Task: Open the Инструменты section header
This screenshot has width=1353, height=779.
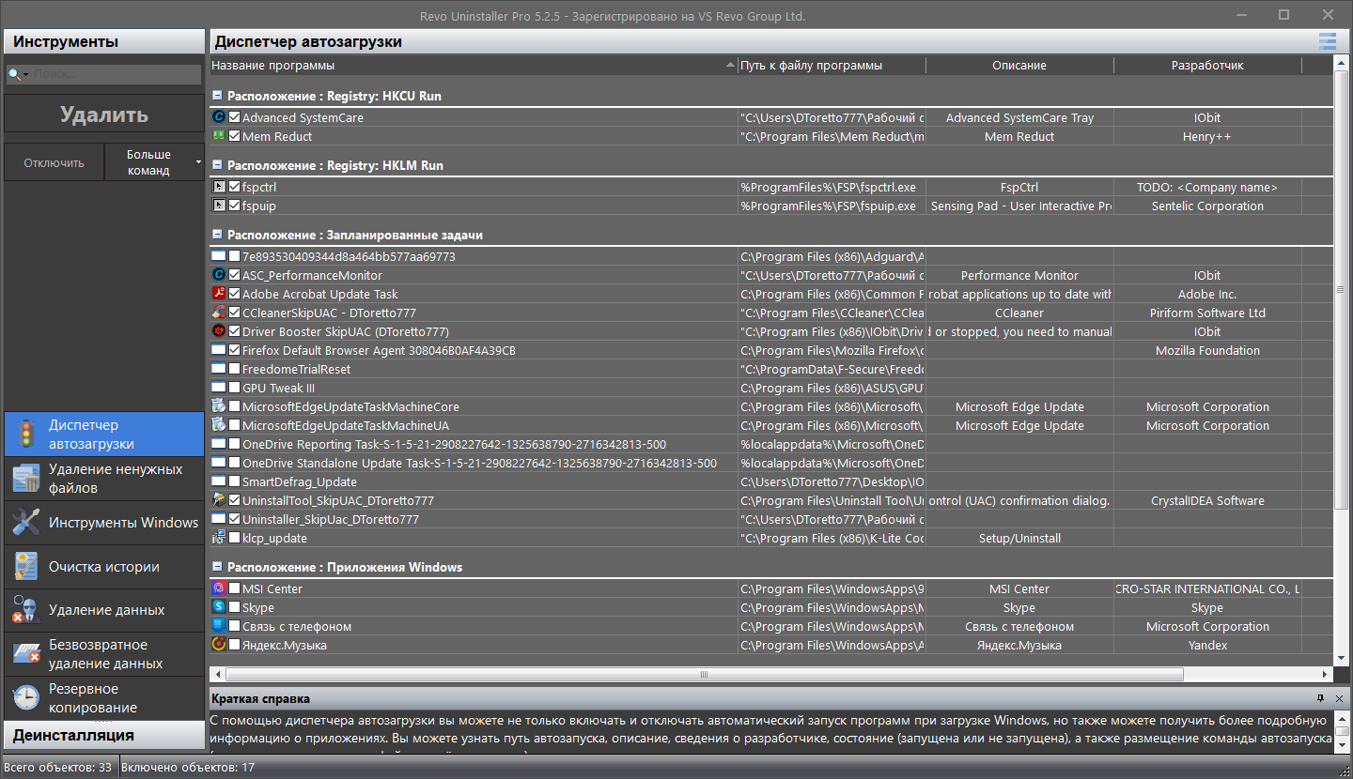Action: [104, 41]
